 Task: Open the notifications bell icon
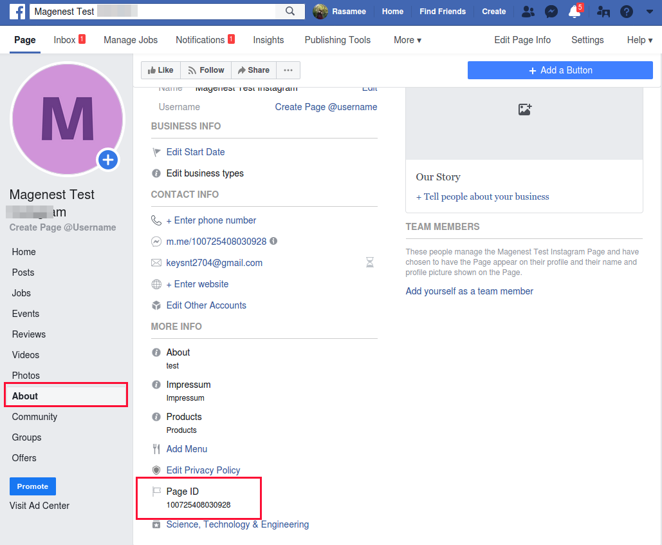click(575, 12)
